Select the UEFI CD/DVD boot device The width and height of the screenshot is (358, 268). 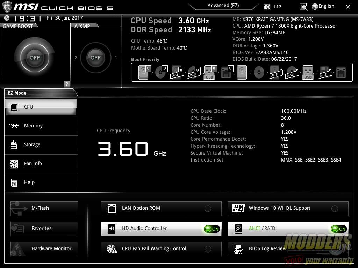pos(161,73)
